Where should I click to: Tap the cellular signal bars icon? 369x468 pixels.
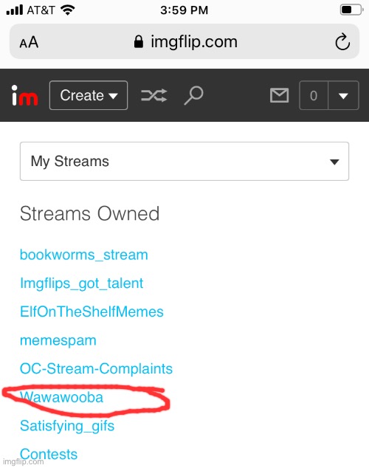[14, 10]
